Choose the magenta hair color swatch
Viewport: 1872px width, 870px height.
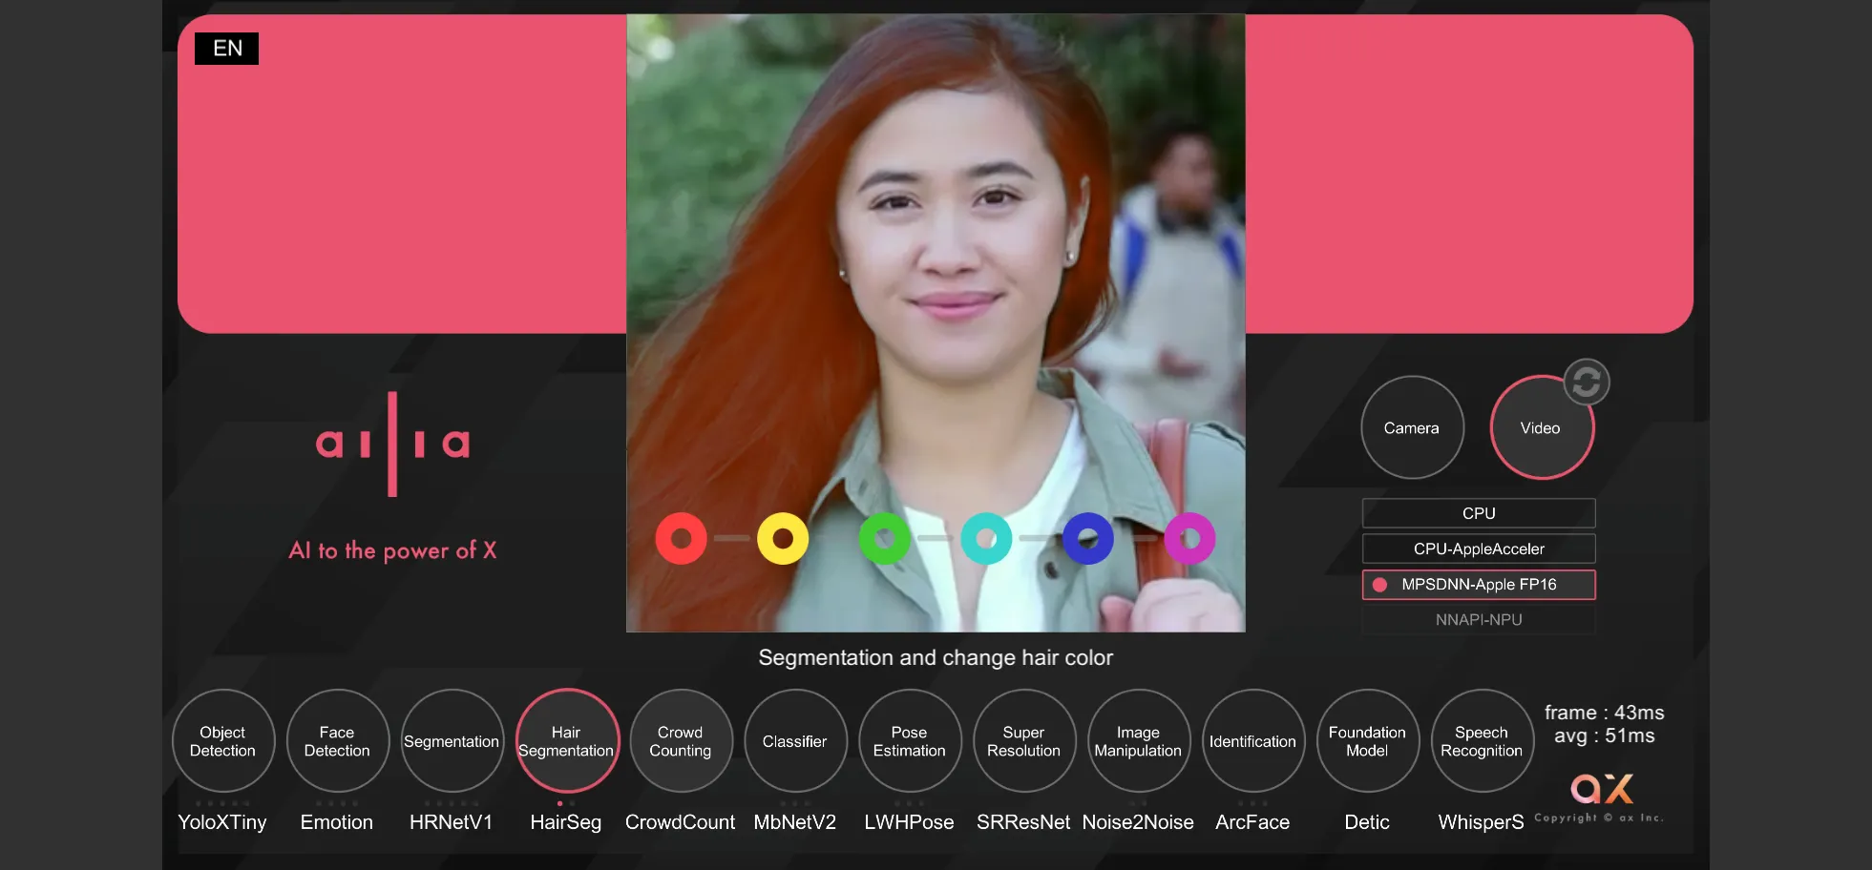coord(1189,538)
